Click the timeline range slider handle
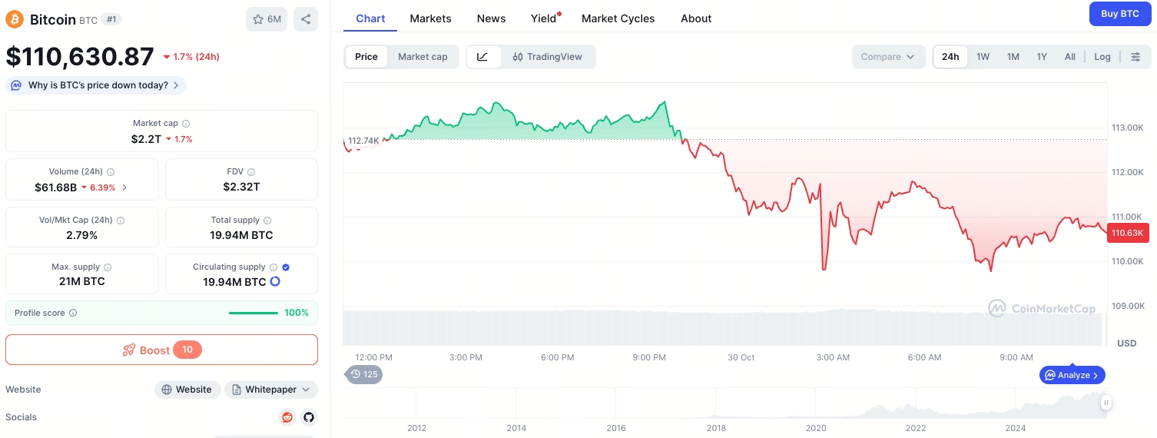The height and width of the screenshot is (438, 1157). click(1106, 402)
